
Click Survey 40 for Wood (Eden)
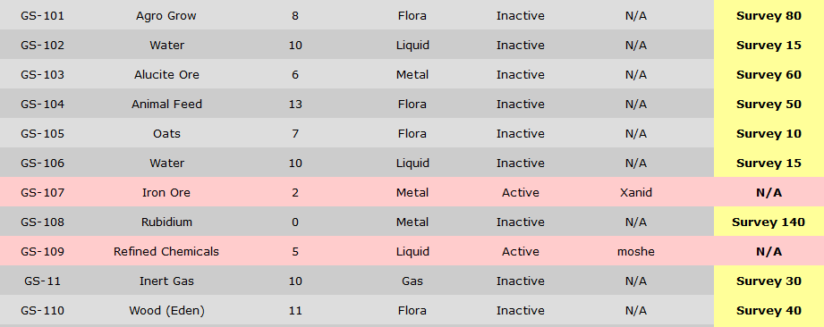[x=769, y=310]
